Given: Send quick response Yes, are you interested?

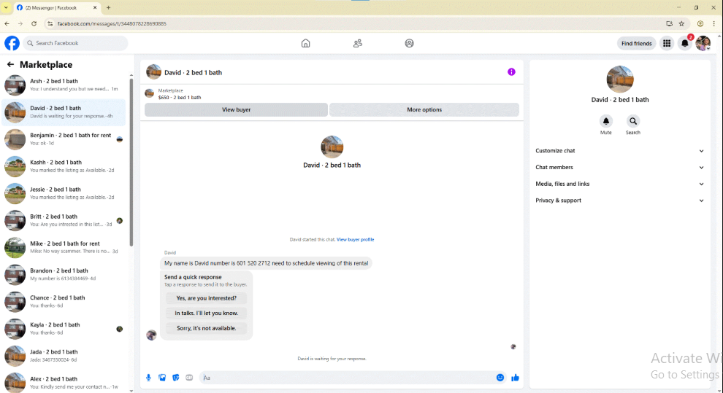Looking at the screenshot, I should [x=206, y=298].
